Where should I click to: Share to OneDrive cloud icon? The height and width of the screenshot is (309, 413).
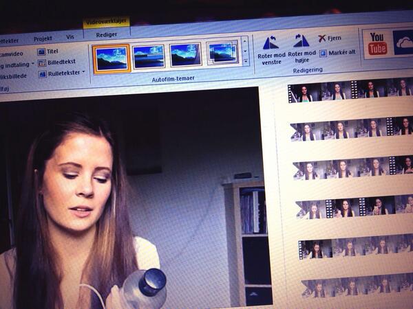(403, 42)
